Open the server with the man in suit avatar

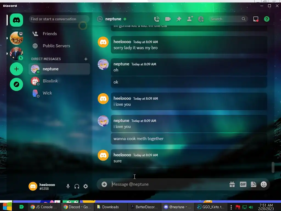pos(16,54)
